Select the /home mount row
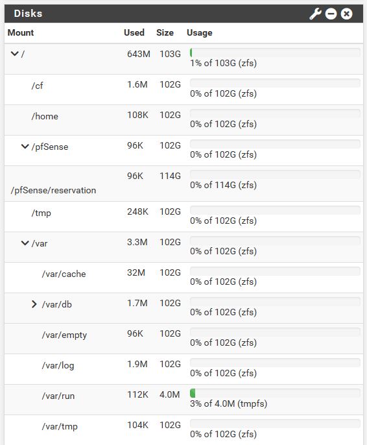Viewport: 367px width, 445px height. click(184, 120)
